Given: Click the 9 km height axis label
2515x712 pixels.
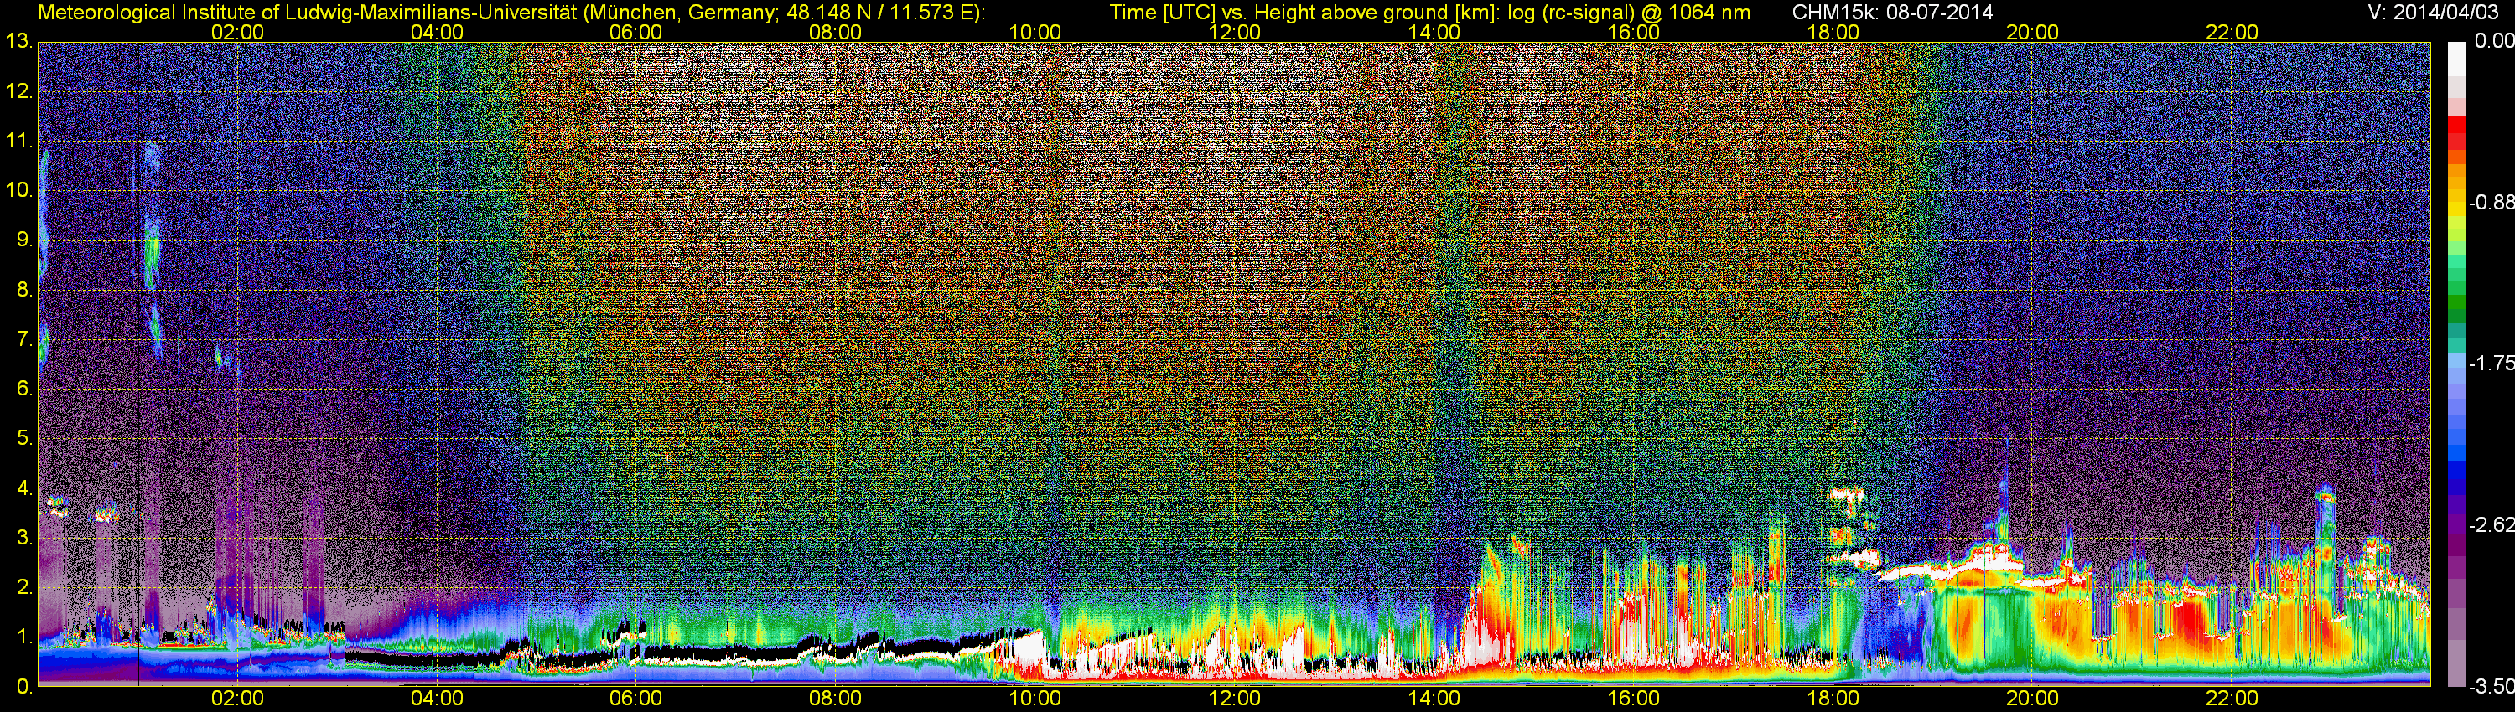Looking at the screenshot, I should 24,240.
